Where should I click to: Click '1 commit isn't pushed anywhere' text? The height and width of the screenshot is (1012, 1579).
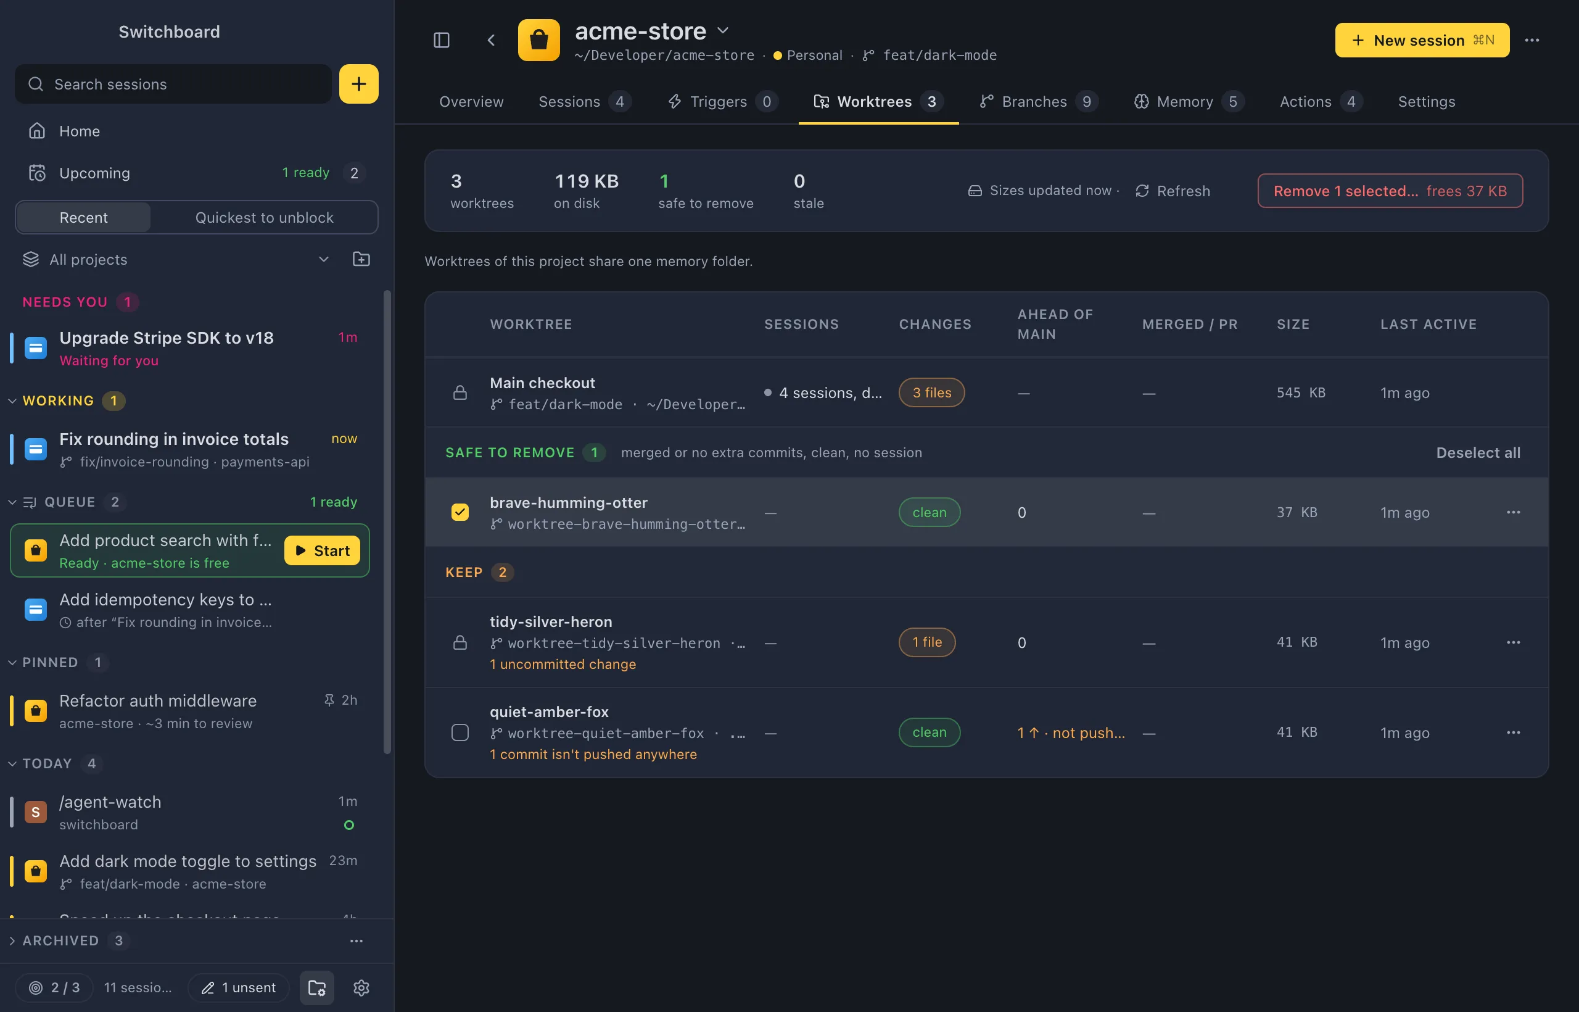click(x=593, y=753)
